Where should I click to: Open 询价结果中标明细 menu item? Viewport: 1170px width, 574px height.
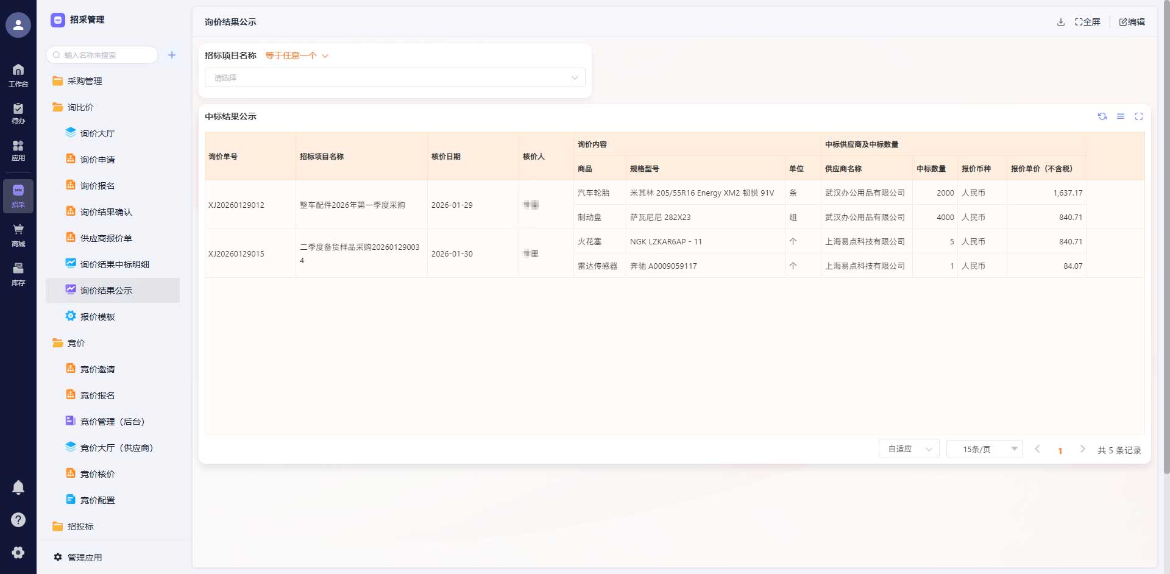click(113, 264)
